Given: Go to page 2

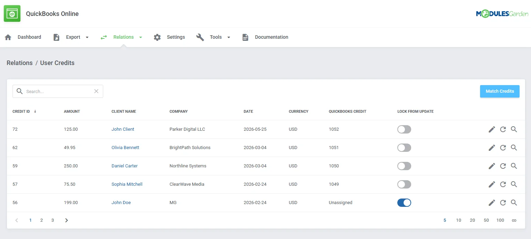Looking at the screenshot, I should tap(42, 220).
